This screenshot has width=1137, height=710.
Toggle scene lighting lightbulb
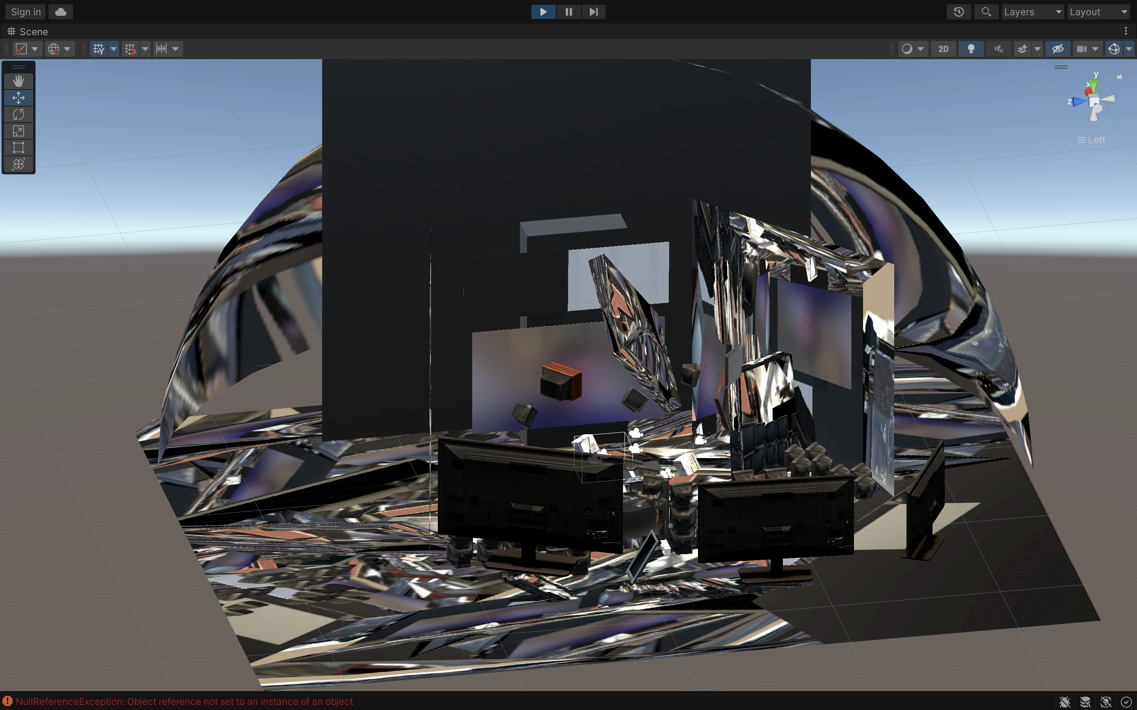tap(971, 49)
